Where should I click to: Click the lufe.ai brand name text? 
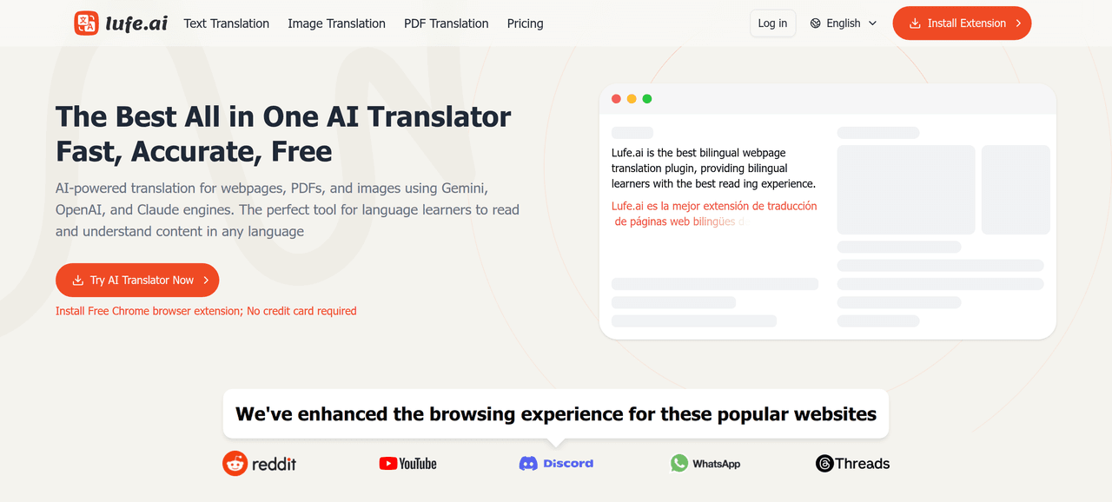(136, 23)
